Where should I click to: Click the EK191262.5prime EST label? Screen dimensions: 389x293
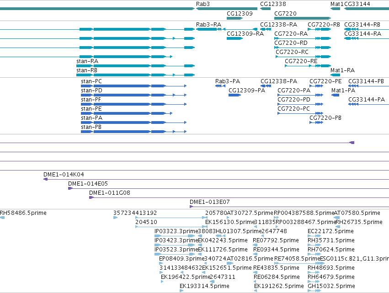tap(279, 286)
